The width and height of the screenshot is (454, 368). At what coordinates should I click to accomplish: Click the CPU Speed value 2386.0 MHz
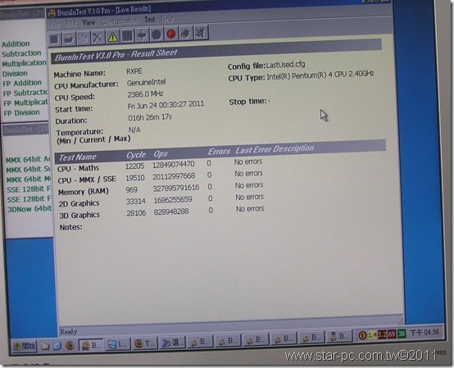click(145, 94)
